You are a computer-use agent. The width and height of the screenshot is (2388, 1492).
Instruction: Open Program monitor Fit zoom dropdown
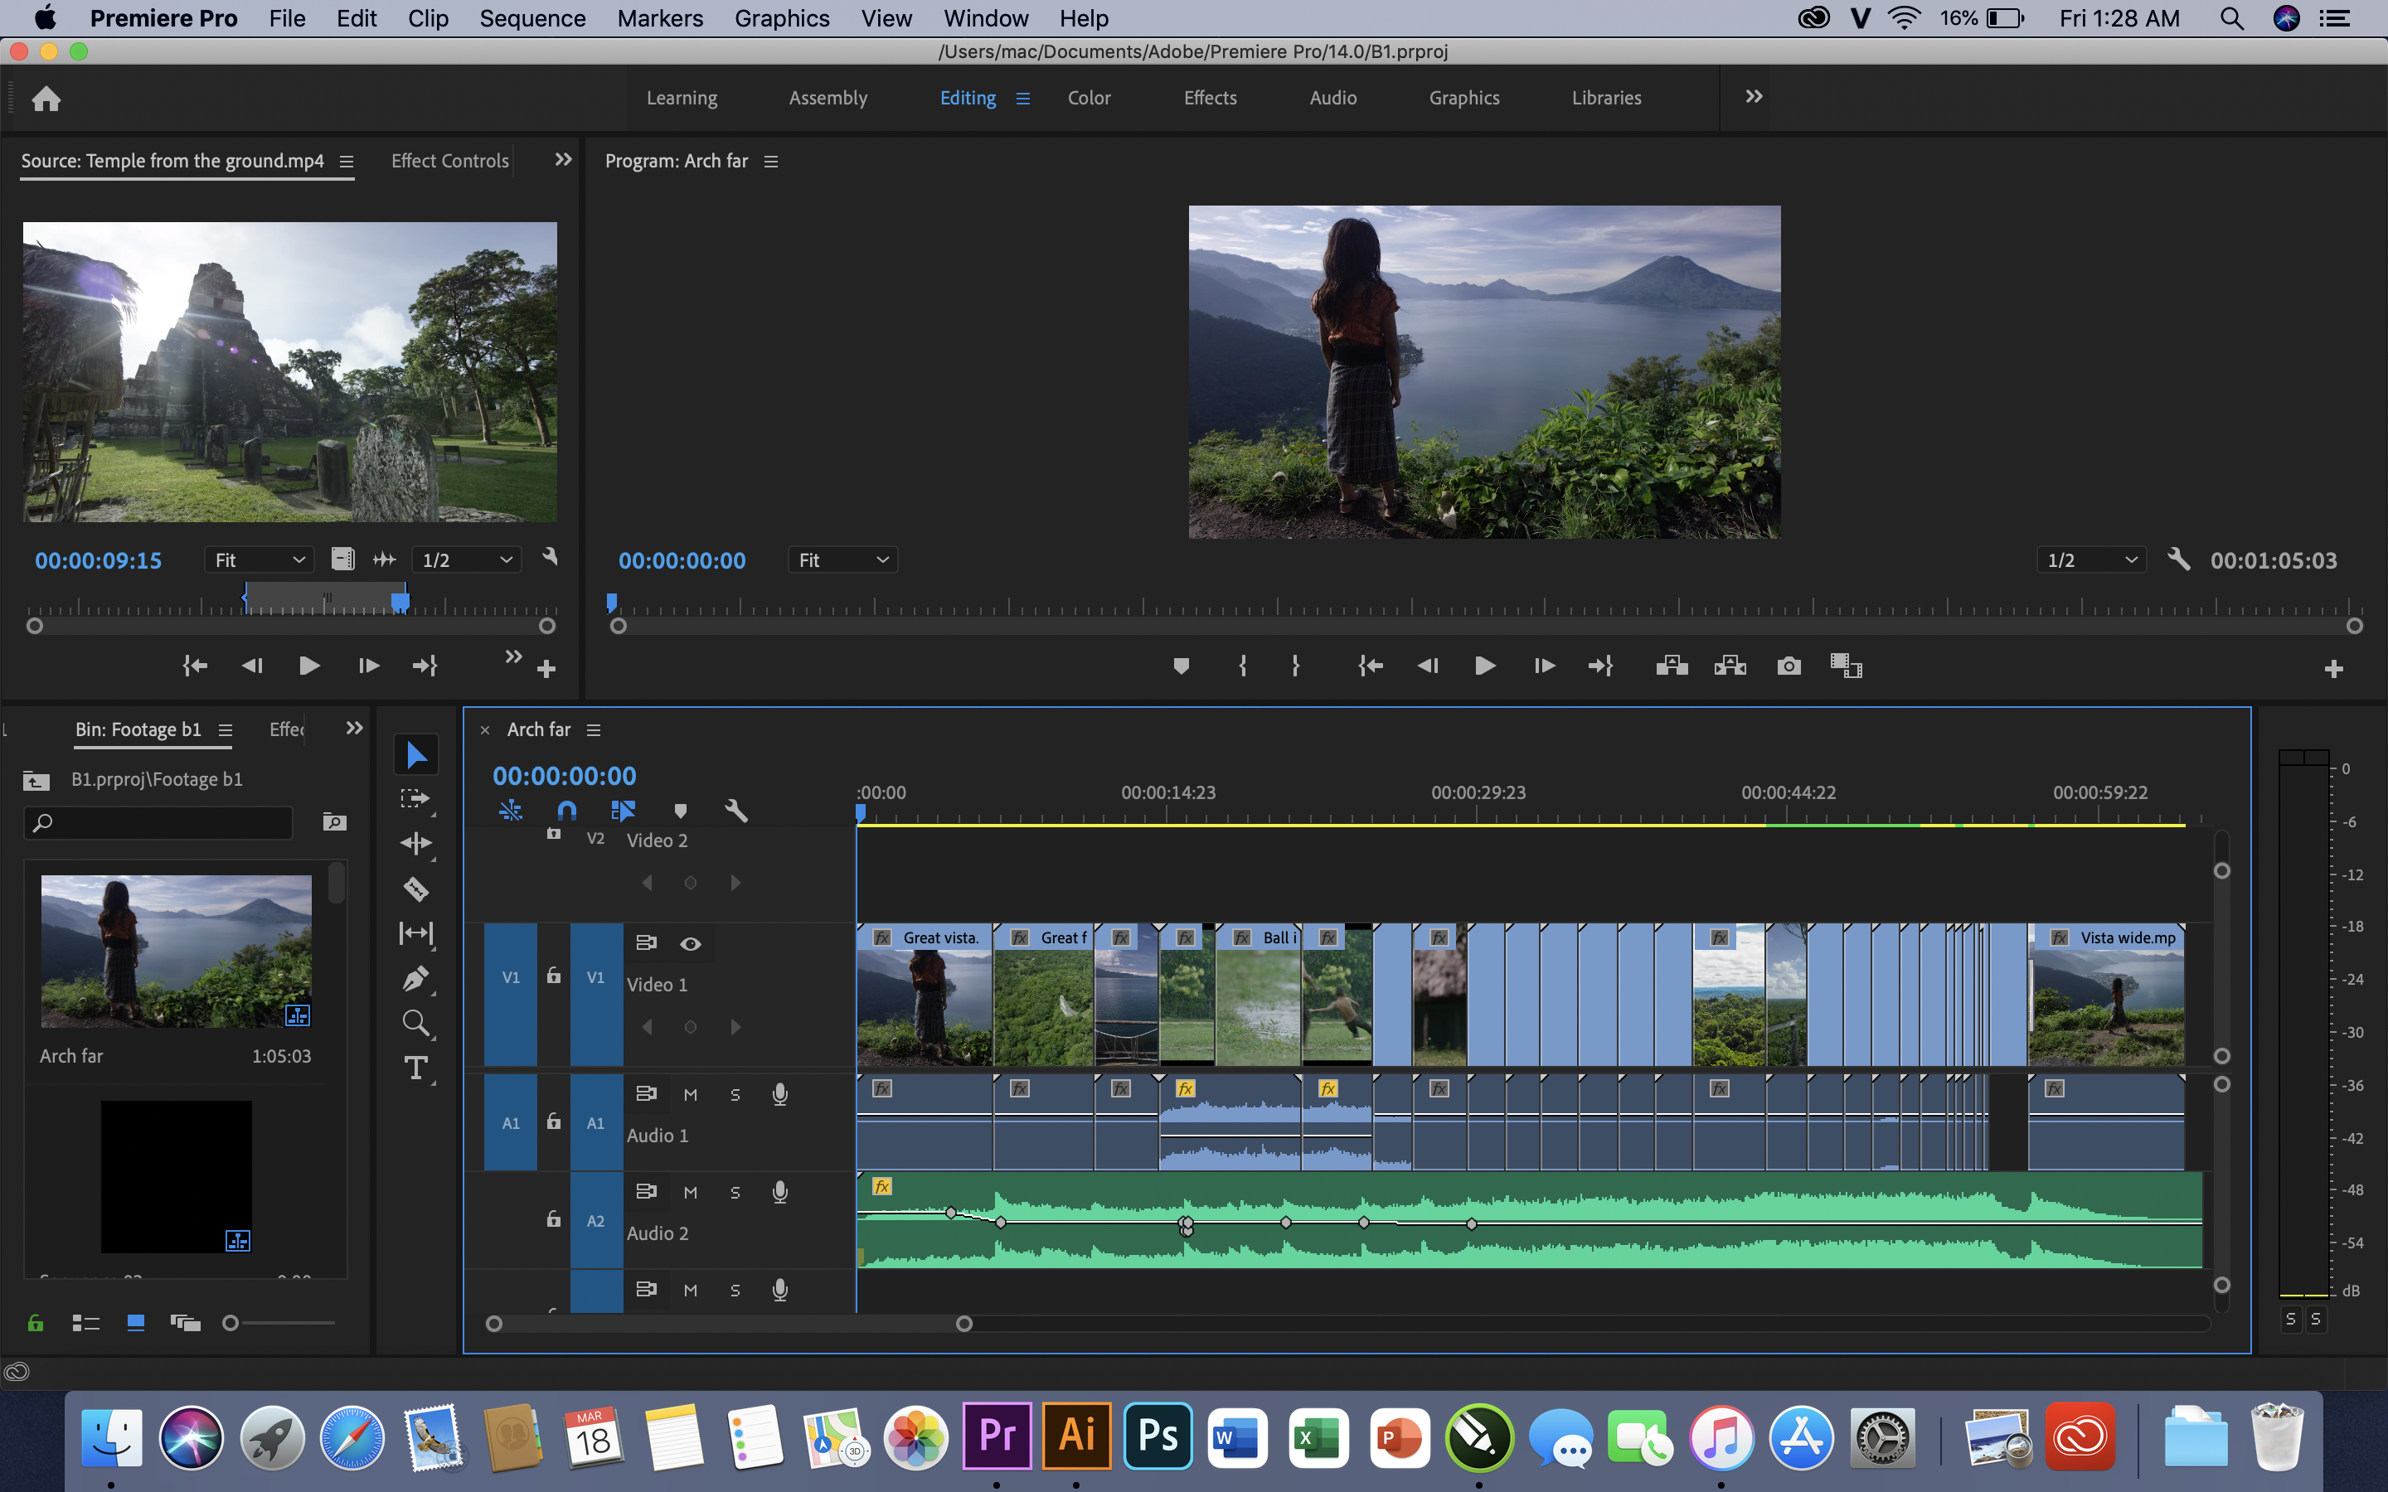point(842,560)
